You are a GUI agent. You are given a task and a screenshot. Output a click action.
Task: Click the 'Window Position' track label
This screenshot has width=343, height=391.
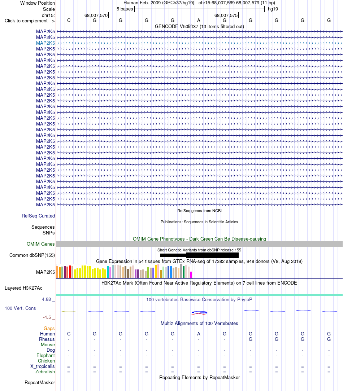38,3
